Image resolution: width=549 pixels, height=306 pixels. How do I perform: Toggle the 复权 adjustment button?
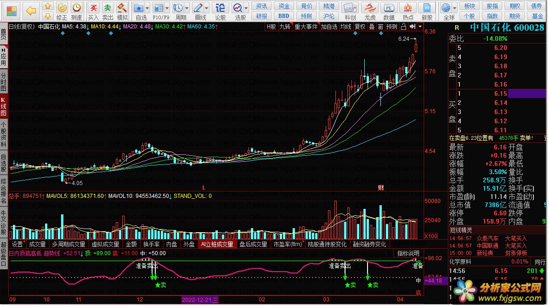pos(360,27)
